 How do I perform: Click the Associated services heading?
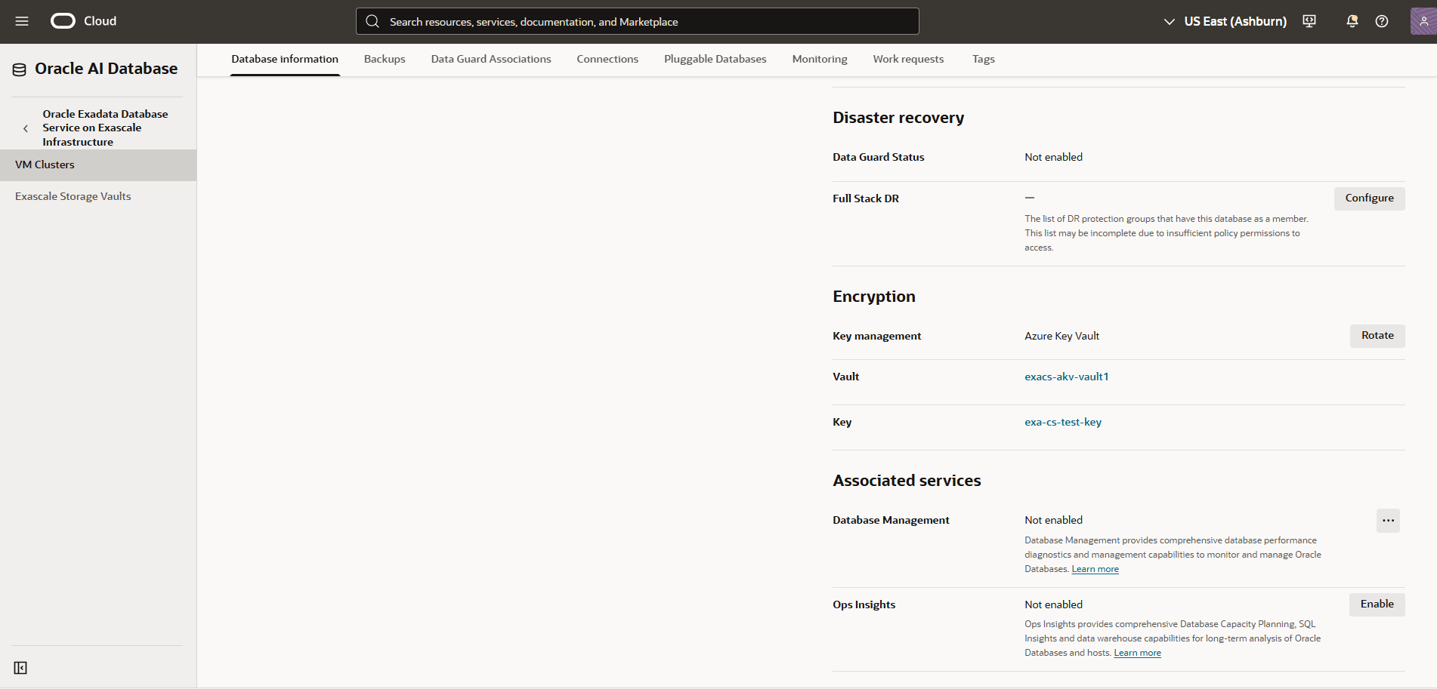pyautogui.click(x=907, y=481)
